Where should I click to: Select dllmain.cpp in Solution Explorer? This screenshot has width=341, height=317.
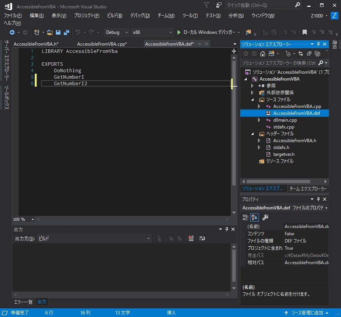(x=285, y=120)
